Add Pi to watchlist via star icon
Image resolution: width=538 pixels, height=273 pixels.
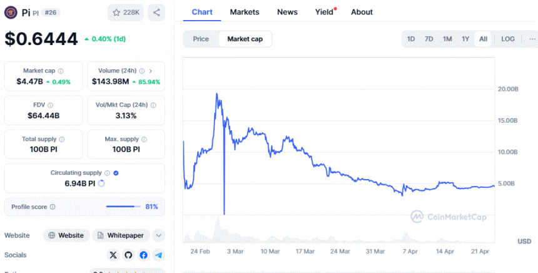[x=116, y=13]
